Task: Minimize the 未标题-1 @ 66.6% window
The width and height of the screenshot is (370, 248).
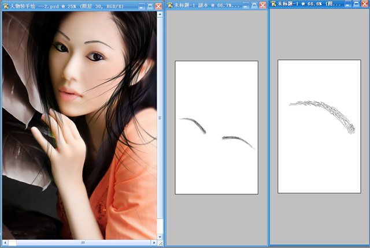Action: point(347,4)
